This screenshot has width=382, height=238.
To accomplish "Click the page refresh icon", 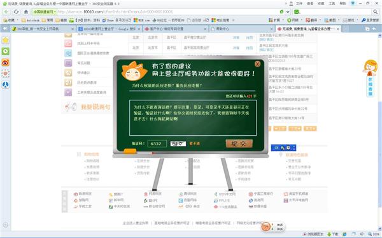I will pos(16,11).
